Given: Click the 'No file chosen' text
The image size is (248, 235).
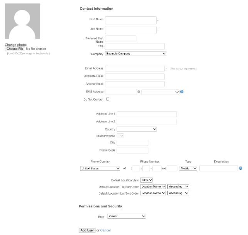Looking at the screenshot, I should point(36,49).
